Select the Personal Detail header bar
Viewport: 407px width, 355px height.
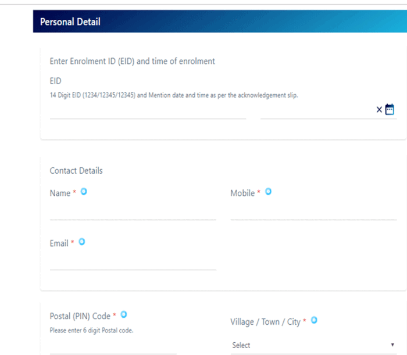pyautogui.click(x=220, y=21)
